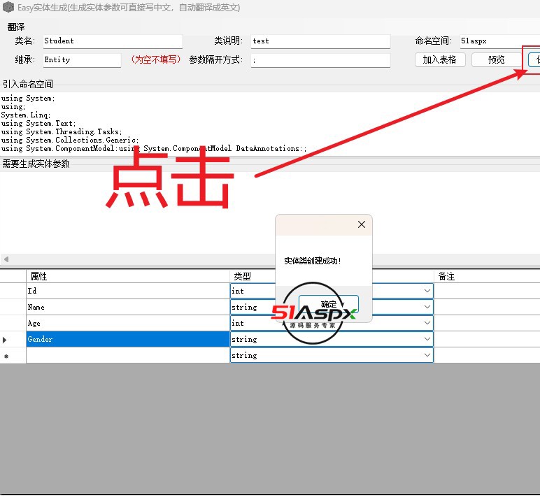540x497 pixels.
Task: Open the type dropdown for Age row
Action: pos(427,323)
